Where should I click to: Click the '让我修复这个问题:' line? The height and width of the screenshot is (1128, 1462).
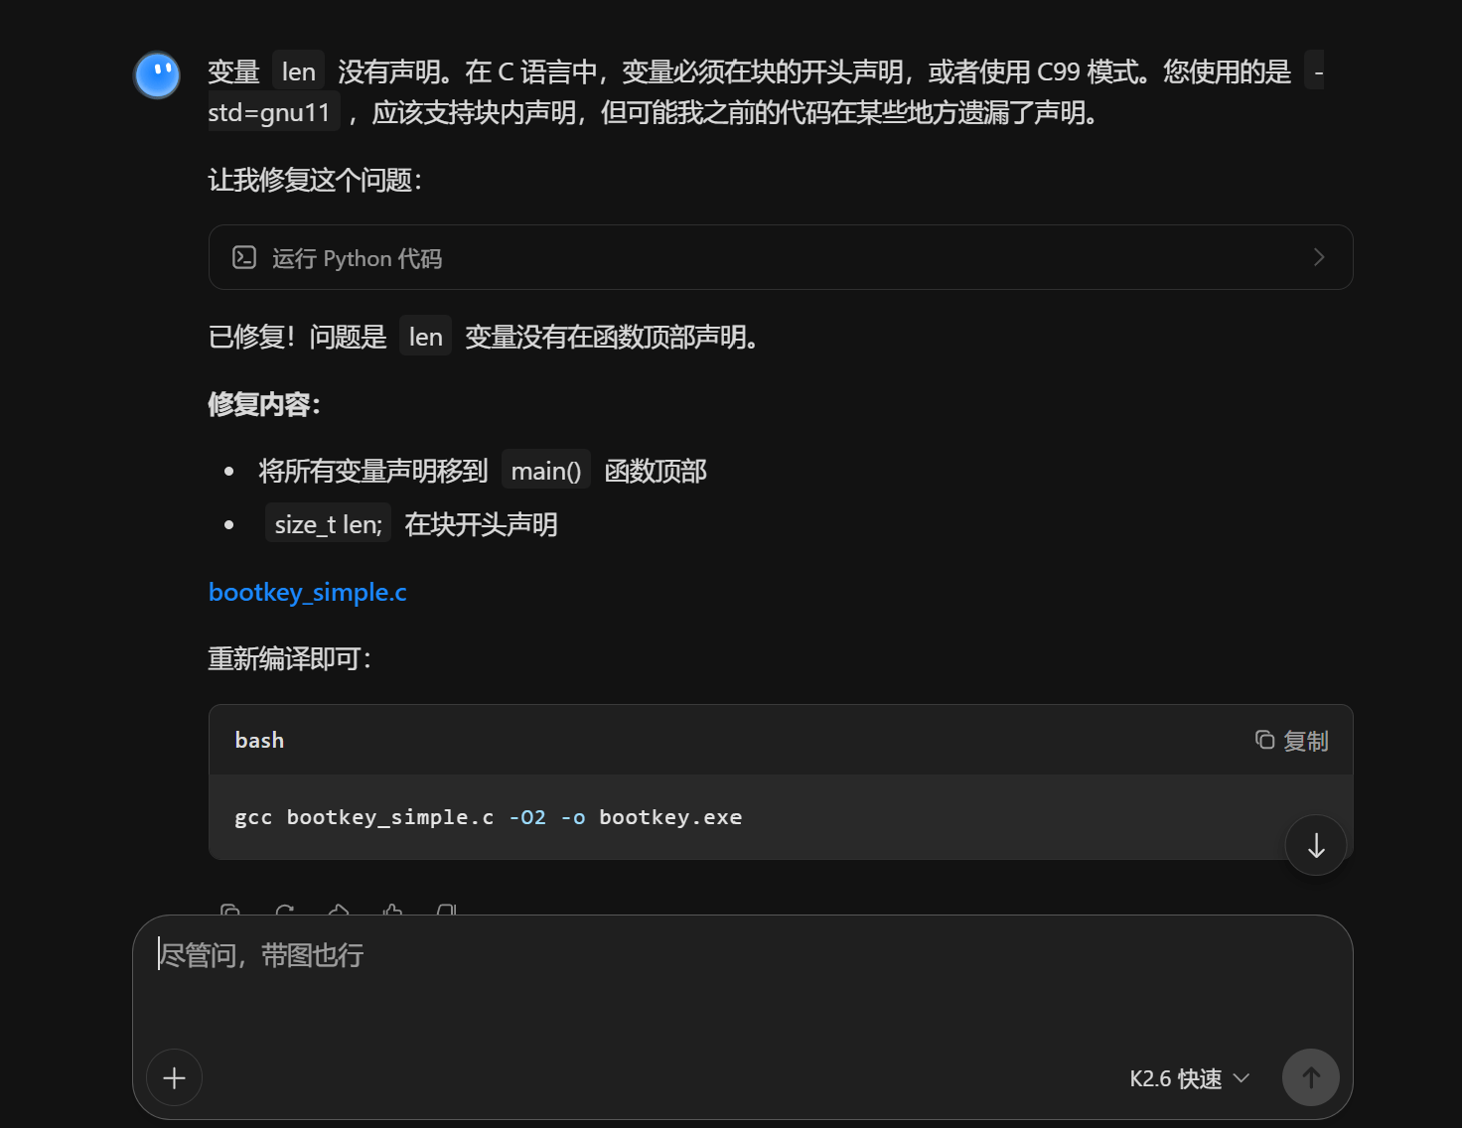click(x=315, y=180)
